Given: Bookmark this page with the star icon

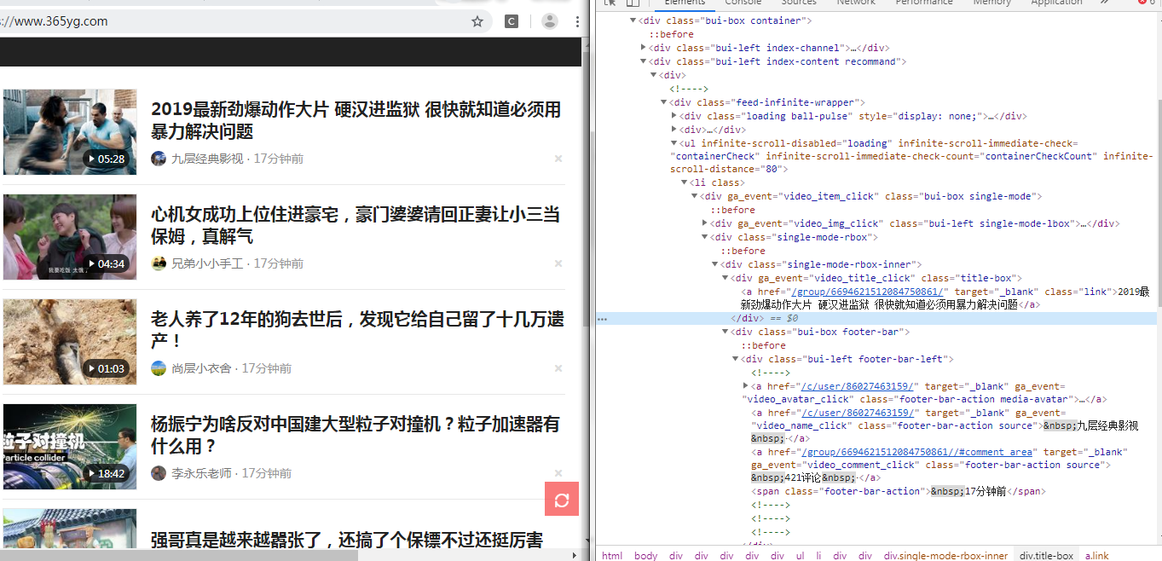Looking at the screenshot, I should click(x=477, y=21).
